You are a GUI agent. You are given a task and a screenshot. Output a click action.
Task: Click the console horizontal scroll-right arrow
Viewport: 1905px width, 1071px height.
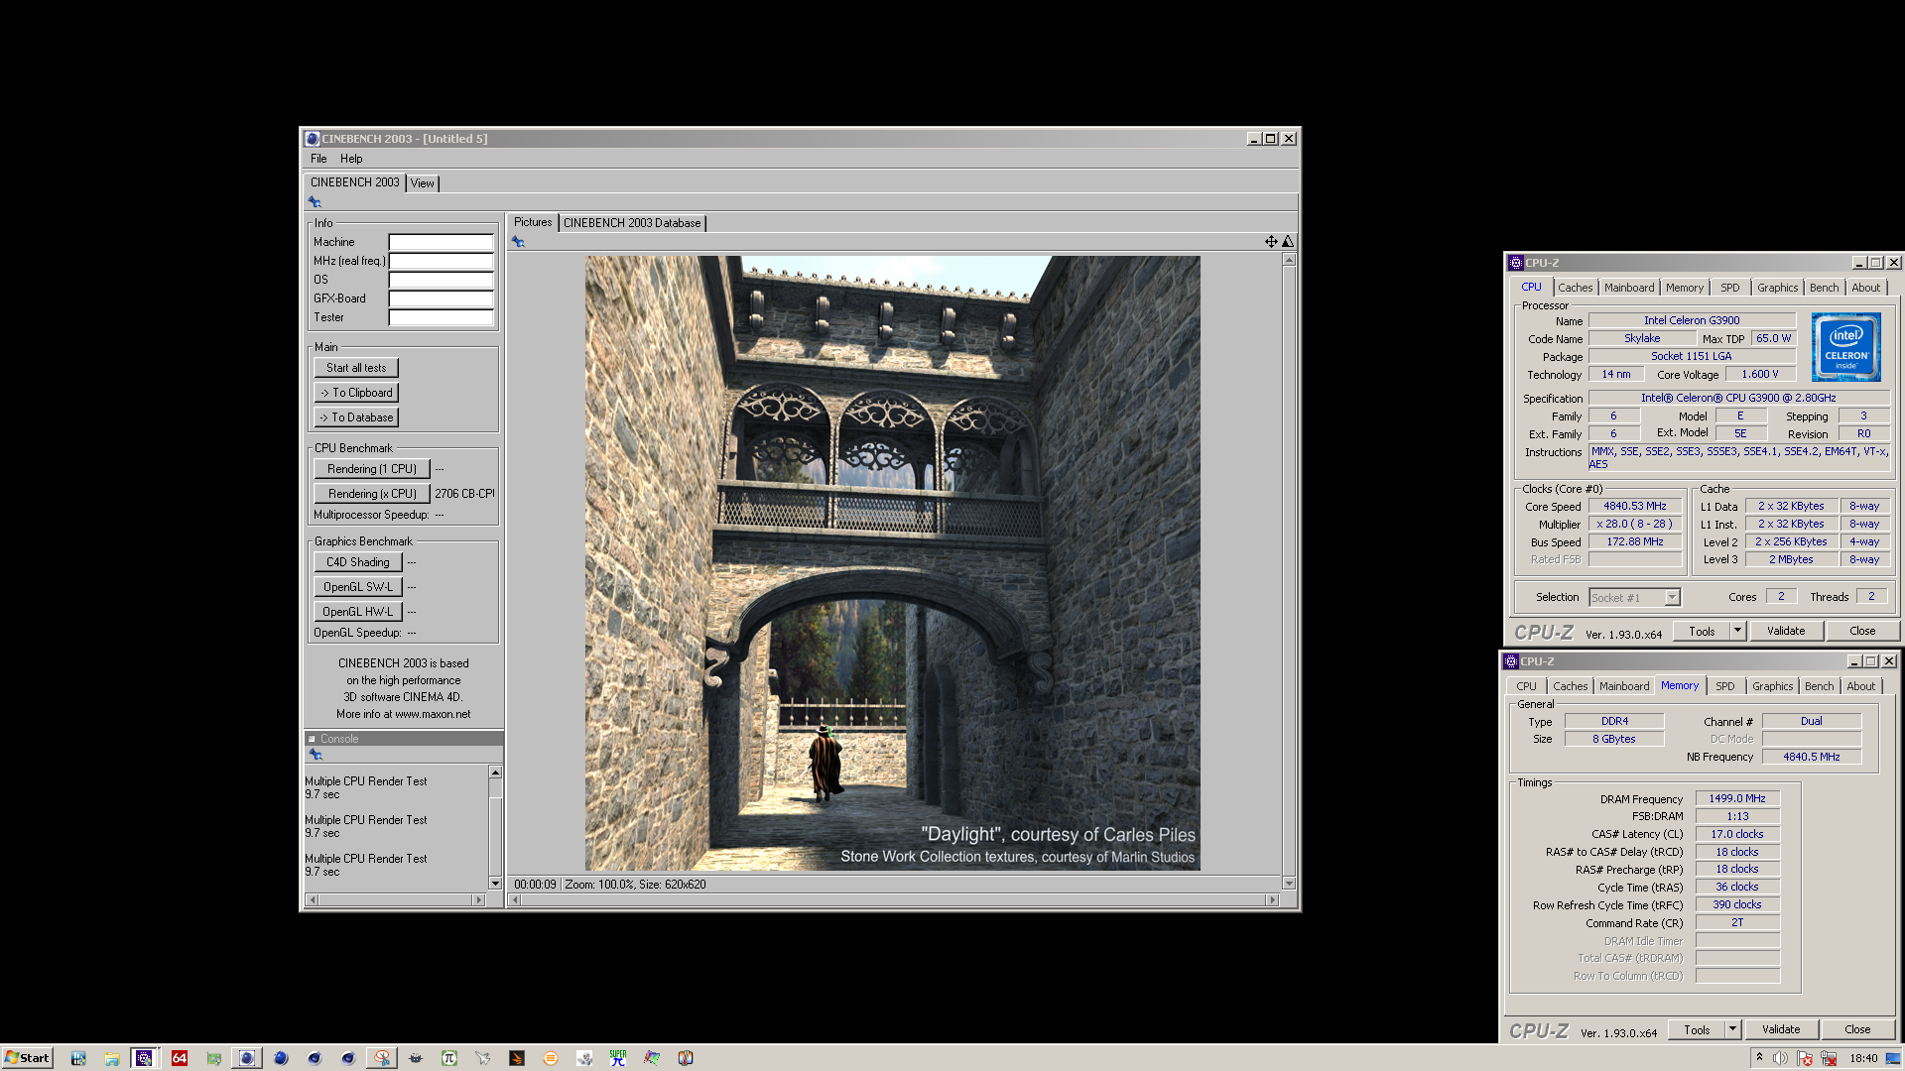(x=478, y=900)
